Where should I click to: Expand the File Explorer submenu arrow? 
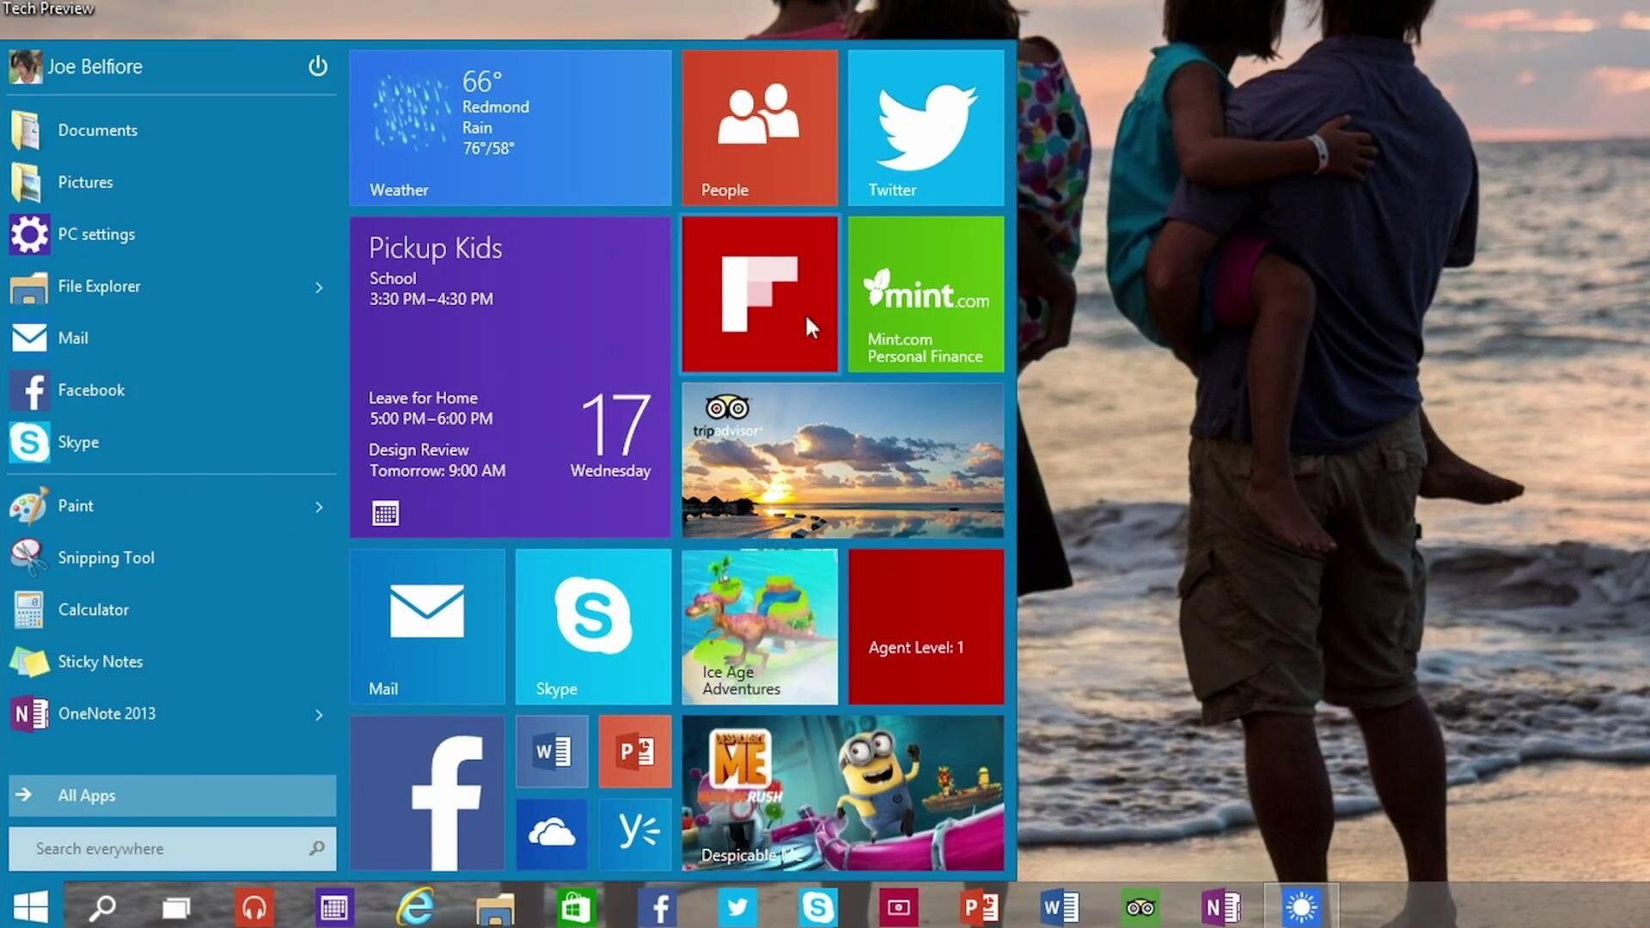(x=319, y=288)
